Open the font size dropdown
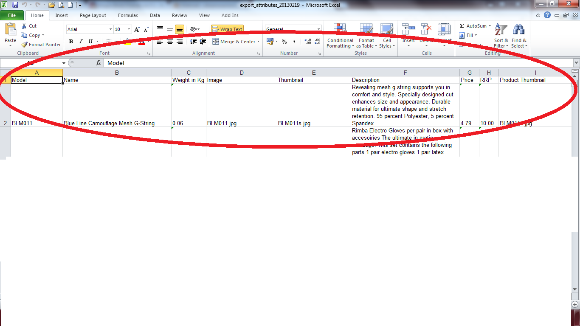The height and width of the screenshot is (326, 580). click(129, 29)
